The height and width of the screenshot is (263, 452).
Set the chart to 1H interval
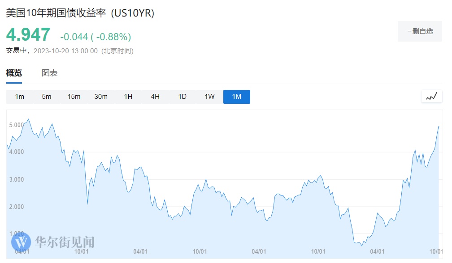click(128, 97)
